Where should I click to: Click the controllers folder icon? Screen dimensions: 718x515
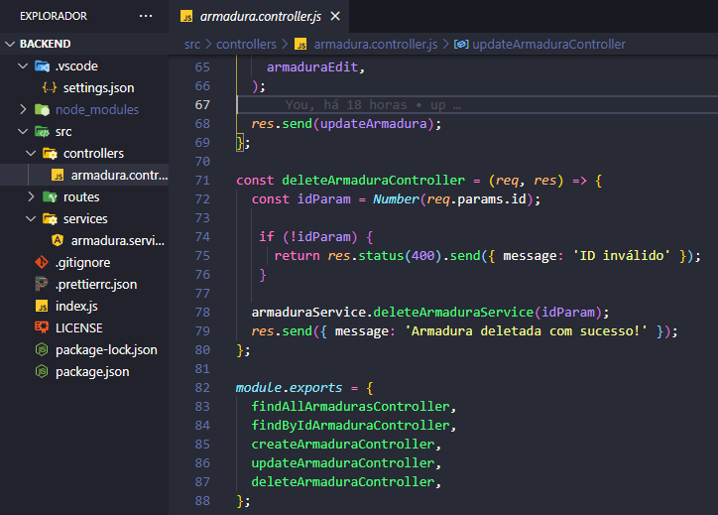50,153
